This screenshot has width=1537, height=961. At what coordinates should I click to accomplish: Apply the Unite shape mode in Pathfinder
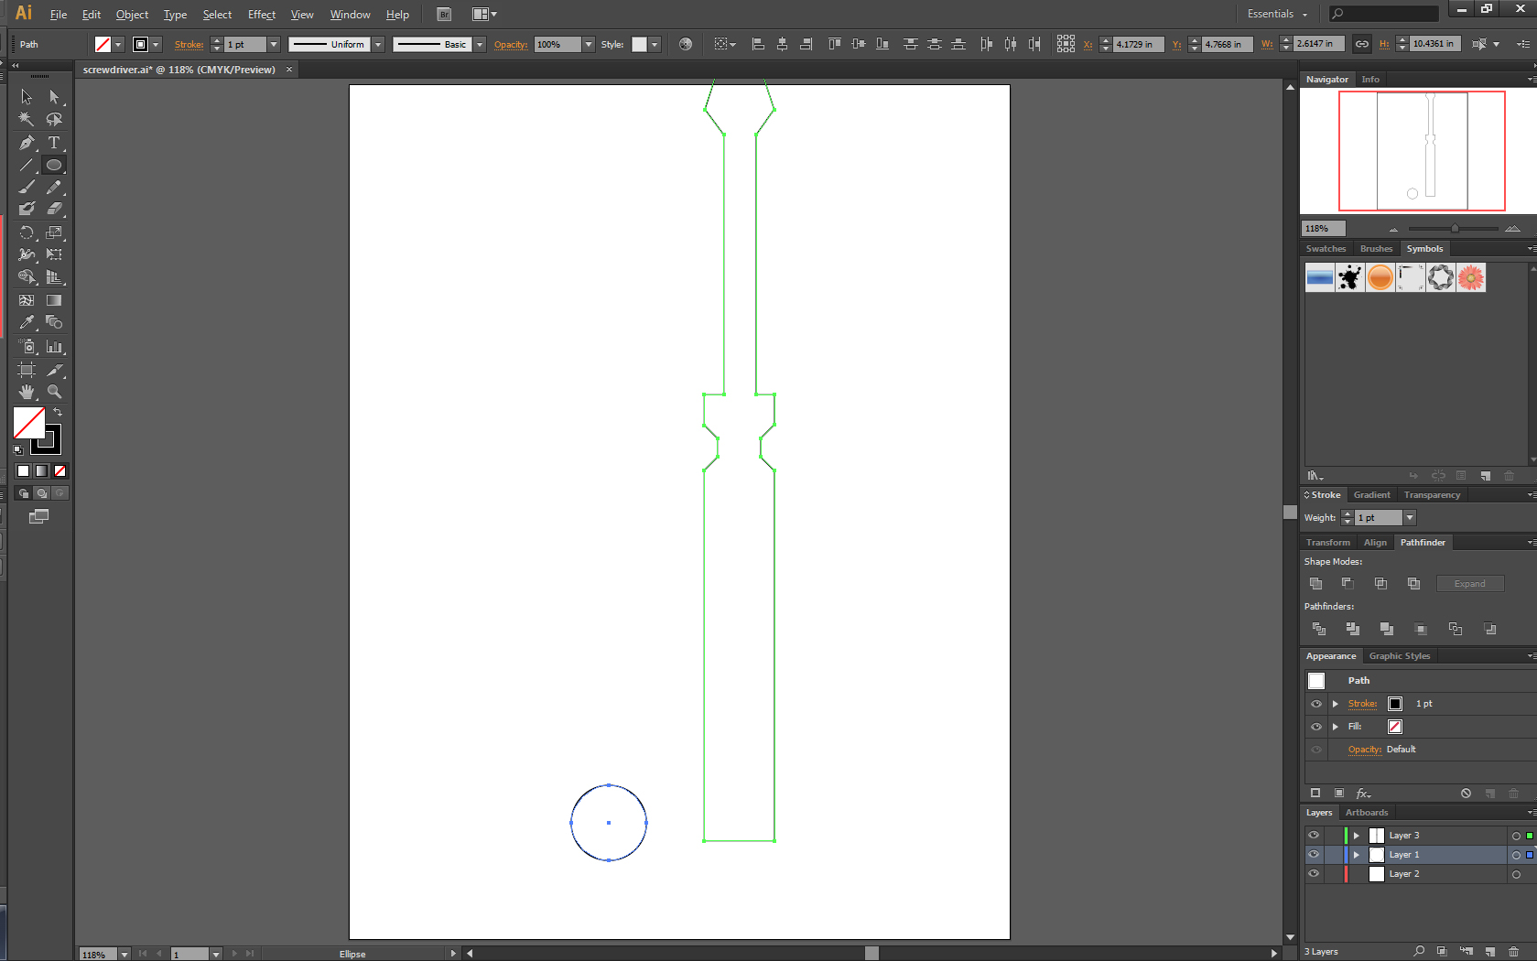tap(1315, 583)
